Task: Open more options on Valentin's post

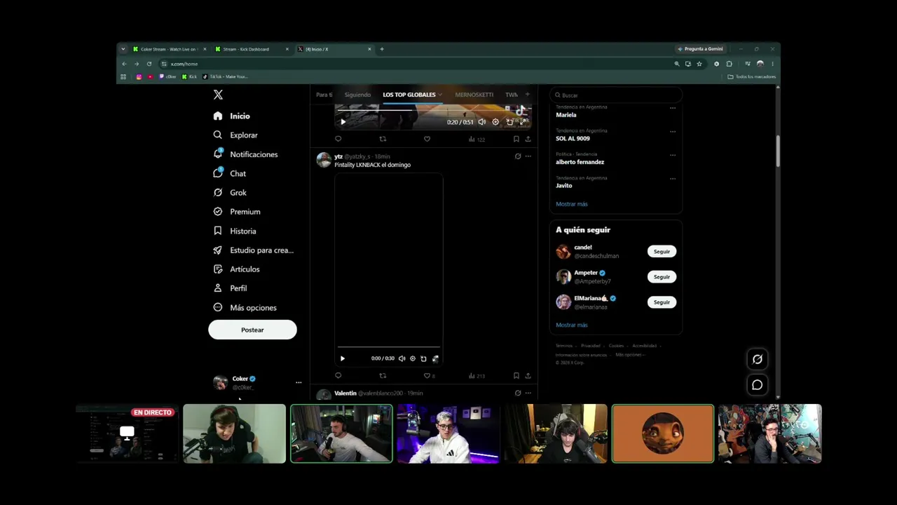Action: click(x=528, y=393)
